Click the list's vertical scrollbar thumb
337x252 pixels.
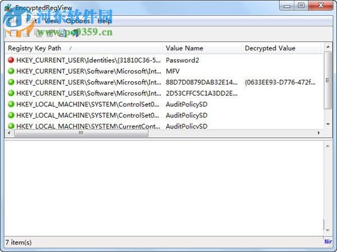point(328,80)
